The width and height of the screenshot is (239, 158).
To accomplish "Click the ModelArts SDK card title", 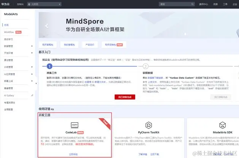I will coord(223,133).
